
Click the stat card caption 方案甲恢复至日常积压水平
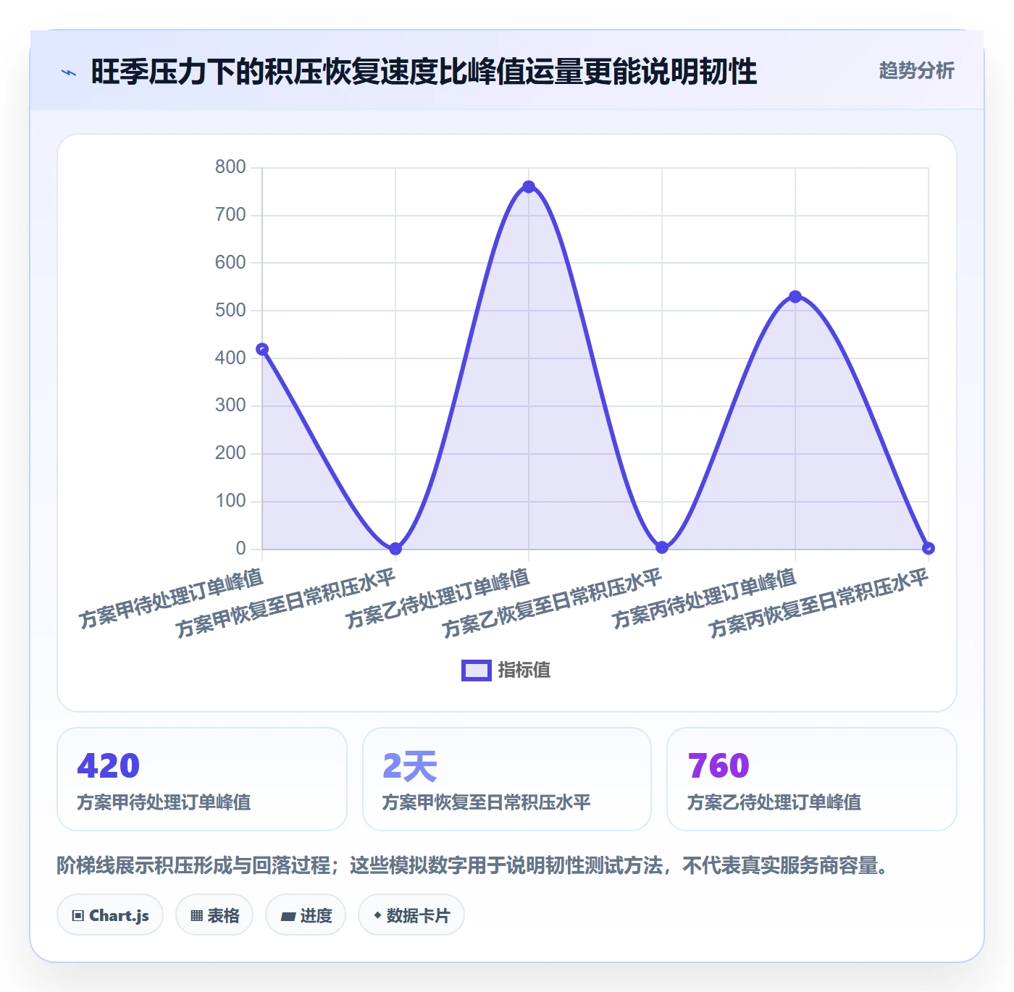[486, 802]
